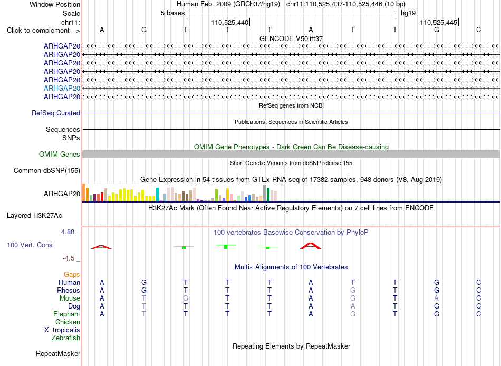Click position marker 110,525,445
This screenshot has height=366, width=501.
(438, 22)
